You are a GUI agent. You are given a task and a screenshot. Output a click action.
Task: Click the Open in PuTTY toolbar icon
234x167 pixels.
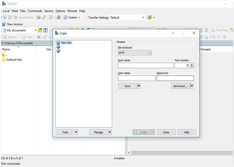tap(44, 17)
